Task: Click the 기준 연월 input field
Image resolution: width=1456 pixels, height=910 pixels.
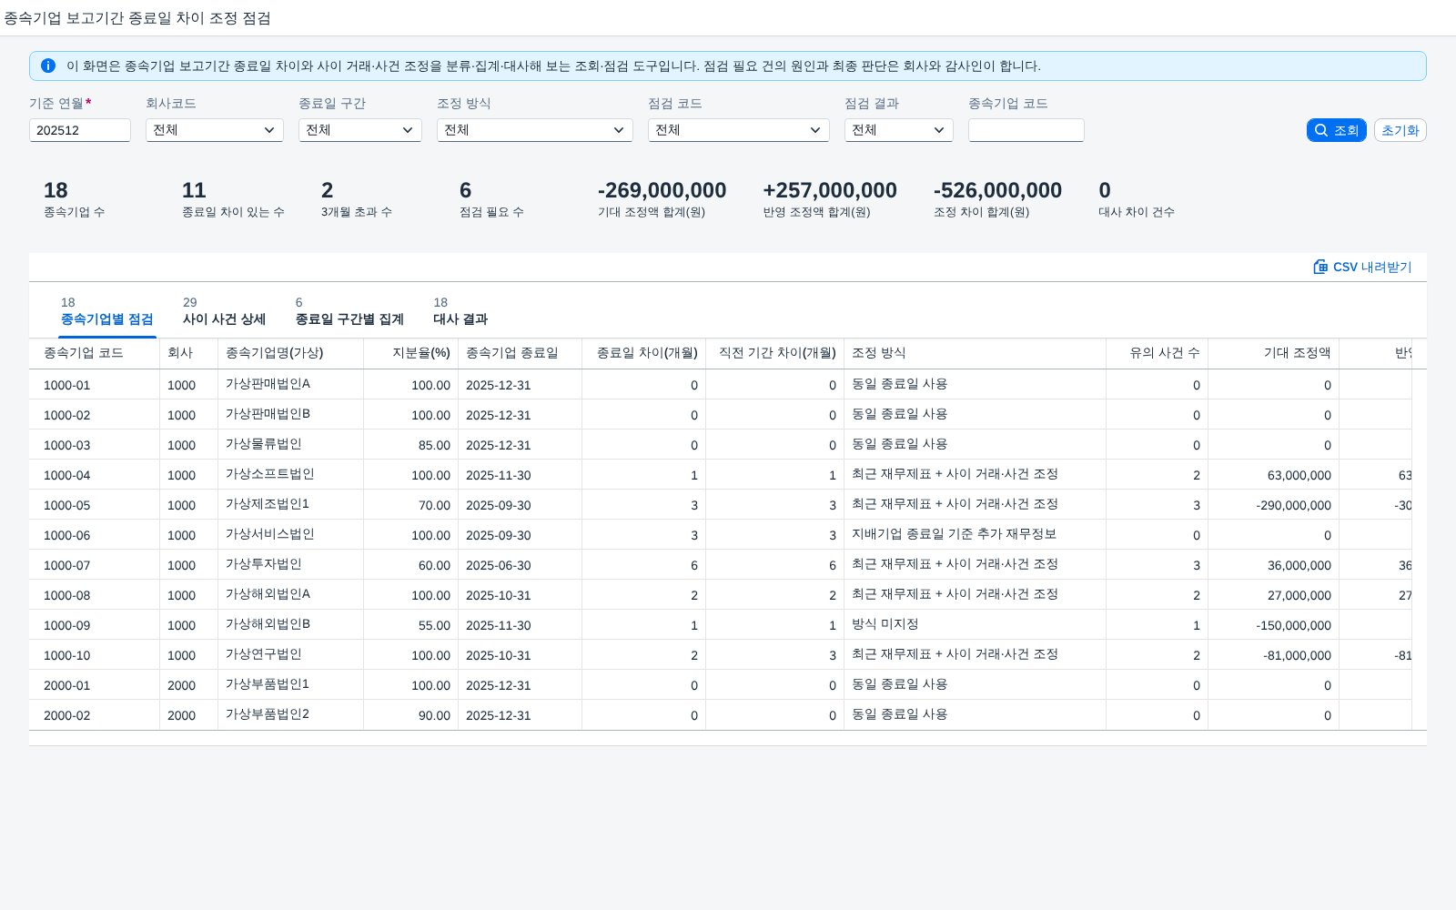Action: pyautogui.click(x=80, y=130)
